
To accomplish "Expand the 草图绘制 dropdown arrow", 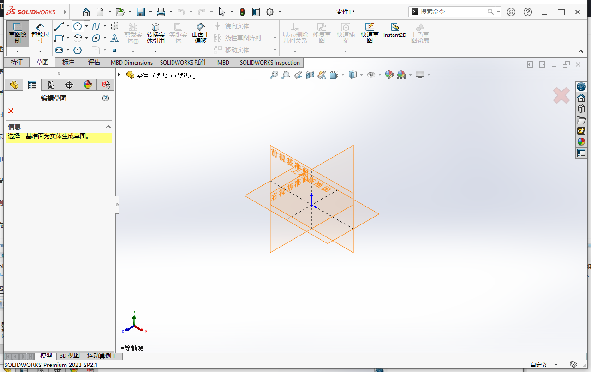I will coord(18,52).
